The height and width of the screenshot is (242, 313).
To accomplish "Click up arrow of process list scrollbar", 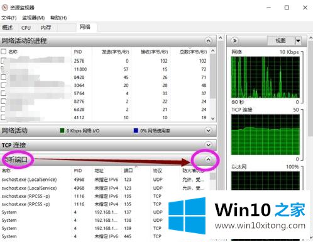I will tap(213, 51).
